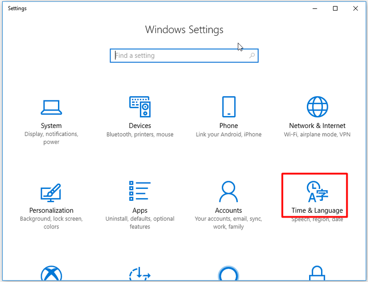Open the Personalization paintbrush icon
The width and height of the screenshot is (368, 282).
51,193
